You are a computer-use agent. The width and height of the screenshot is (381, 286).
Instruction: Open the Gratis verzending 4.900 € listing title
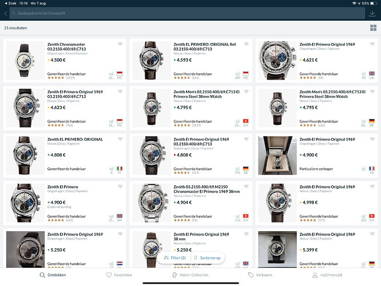point(63,187)
